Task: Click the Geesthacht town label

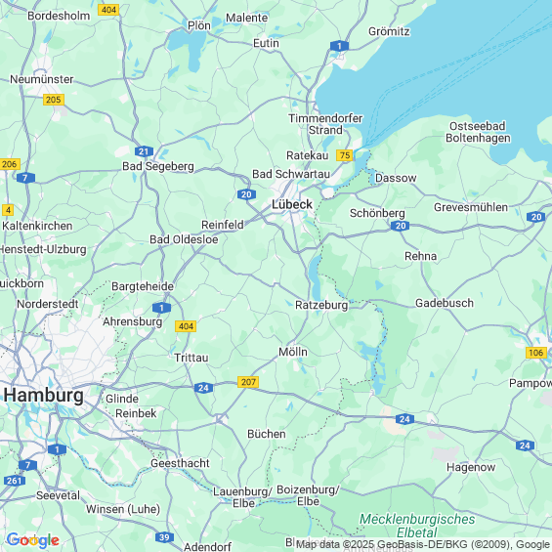Action: [180, 463]
